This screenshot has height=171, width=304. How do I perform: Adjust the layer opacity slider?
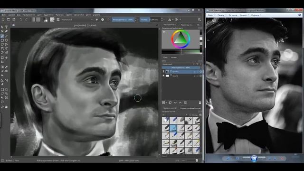(x=181, y=67)
